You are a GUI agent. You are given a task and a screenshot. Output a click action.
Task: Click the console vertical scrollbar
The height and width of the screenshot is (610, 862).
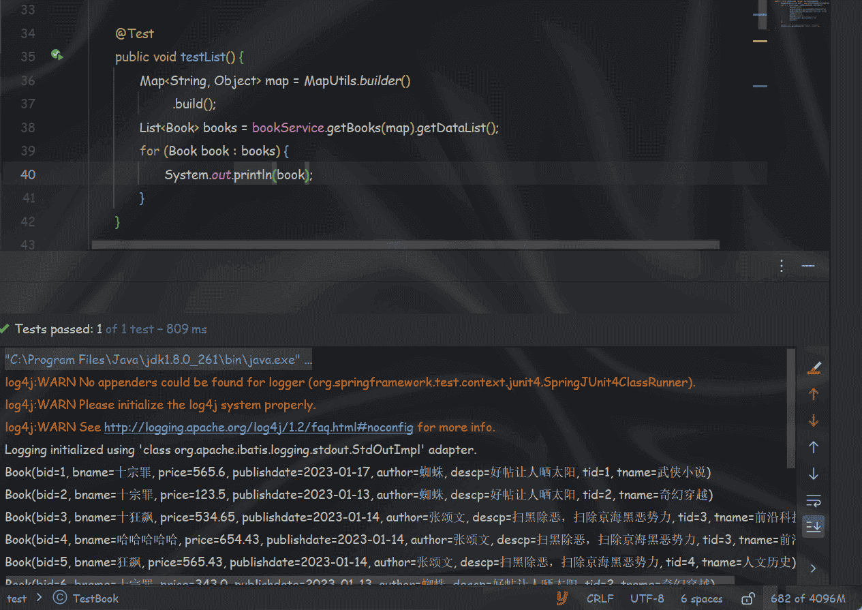791,408
